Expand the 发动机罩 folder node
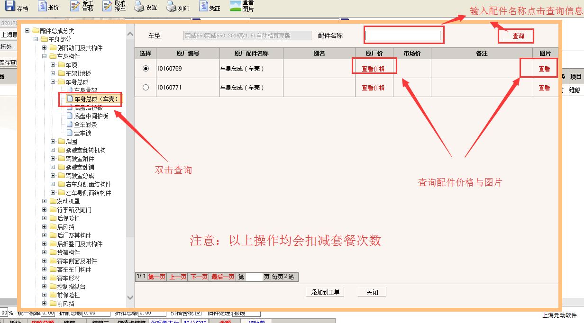The width and height of the screenshot is (584, 323). [x=45, y=201]
